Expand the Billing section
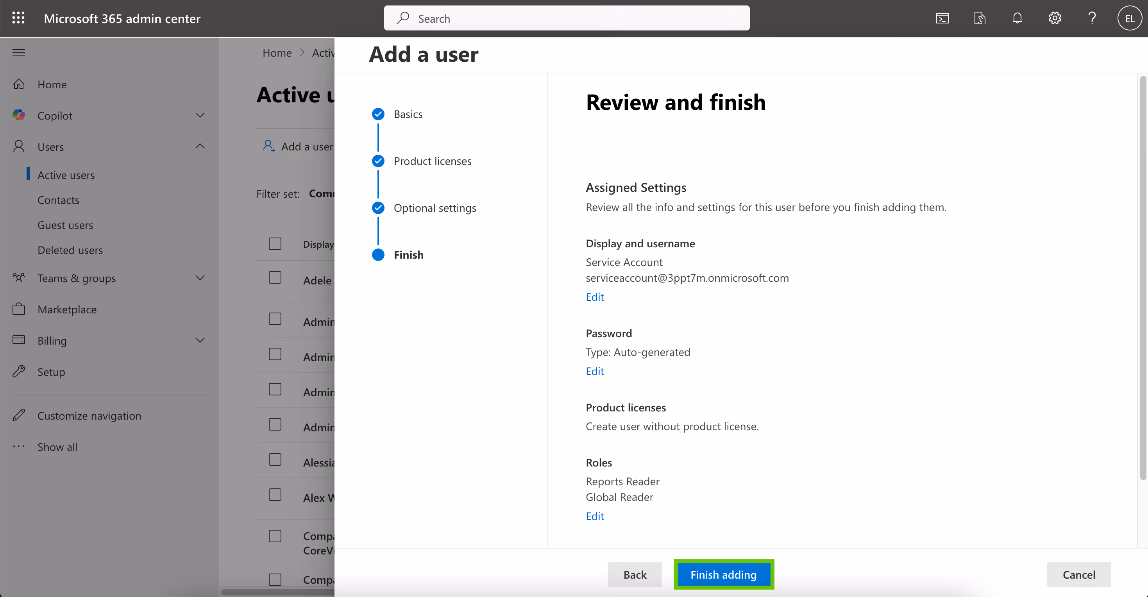The width and height of the screenshot is (1148, 597). coord(200,340)
